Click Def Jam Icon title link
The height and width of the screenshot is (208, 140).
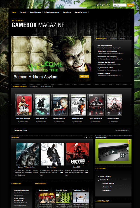pyautogui.click(x=52, y=167)
